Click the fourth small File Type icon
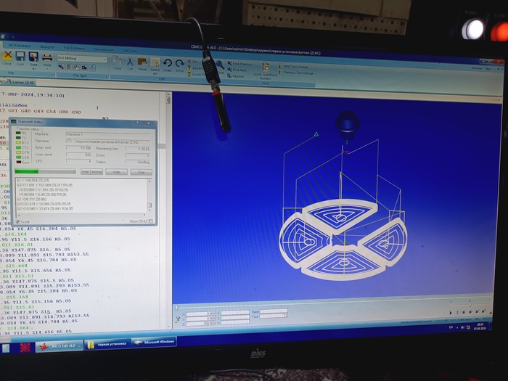508x381 pixels. click(84, 67)
